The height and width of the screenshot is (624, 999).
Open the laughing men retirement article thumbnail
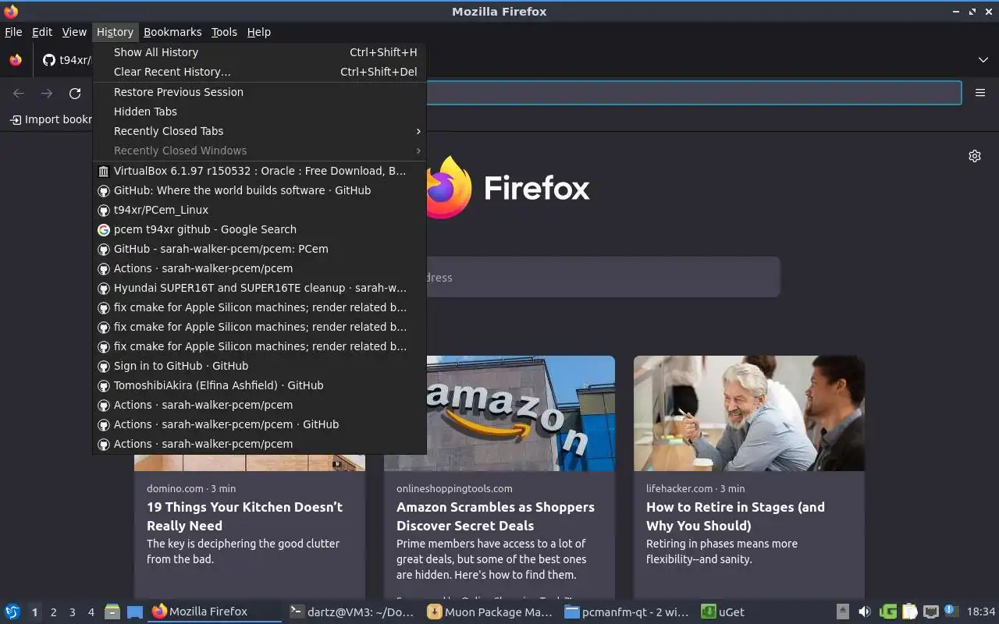pos(749,413)
